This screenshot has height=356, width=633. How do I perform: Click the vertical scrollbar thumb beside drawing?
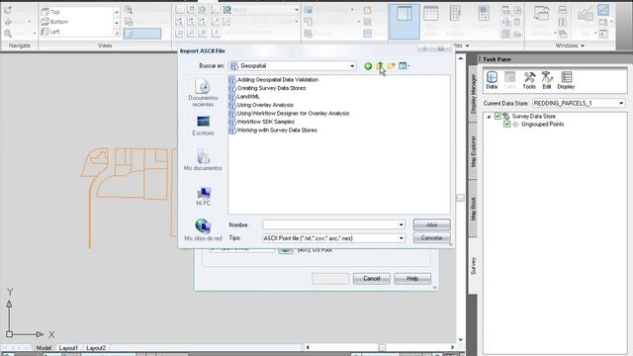460,198
